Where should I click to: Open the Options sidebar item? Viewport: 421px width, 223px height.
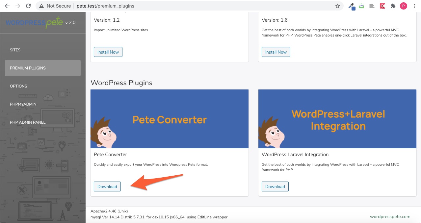[43, 86]
